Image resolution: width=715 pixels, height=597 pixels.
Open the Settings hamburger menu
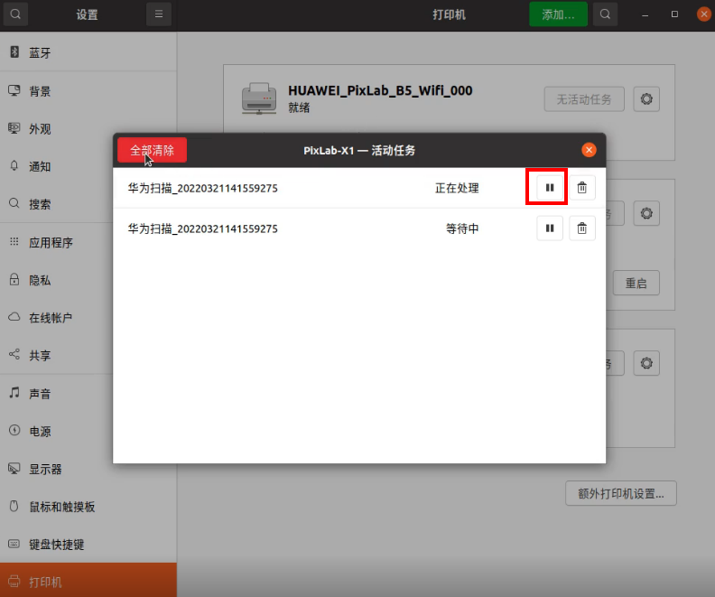[159, 14]
